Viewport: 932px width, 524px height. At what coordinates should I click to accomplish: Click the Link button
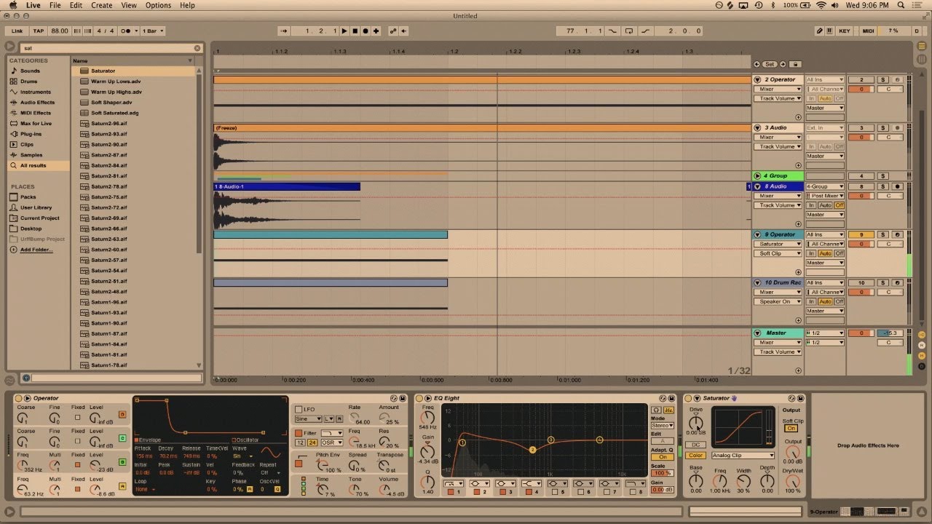17,31
